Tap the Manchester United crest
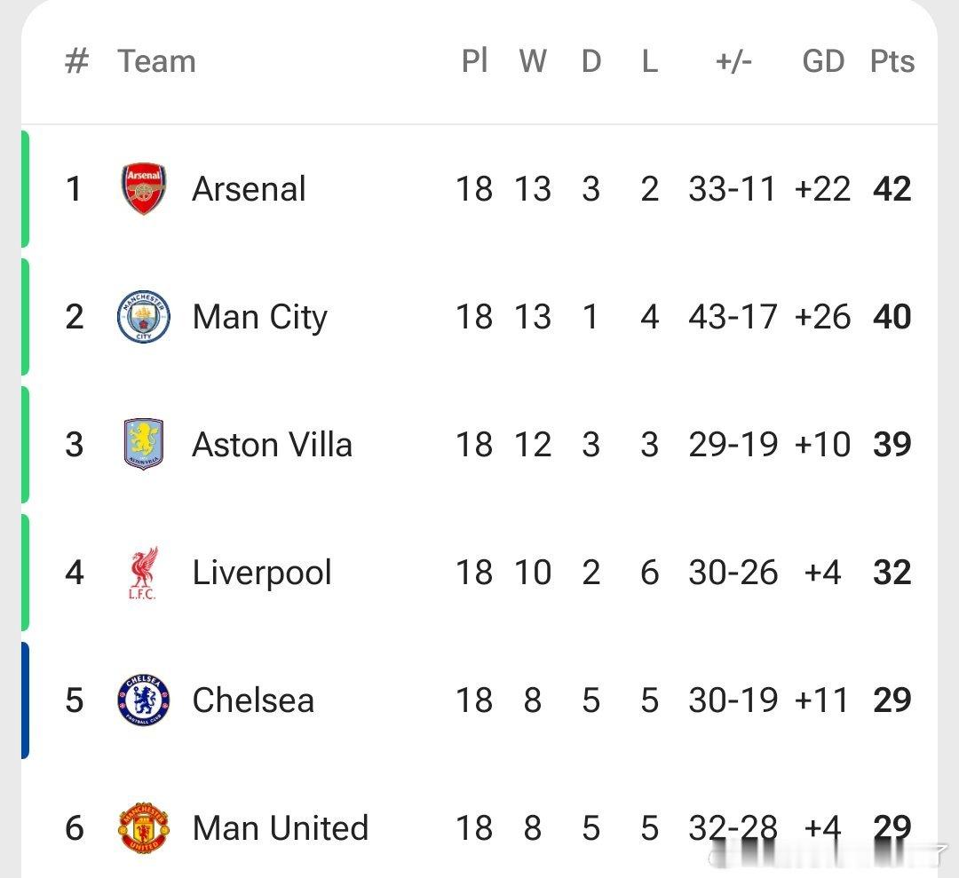This screenshot has width=959, height=878. tap(144, 828)
